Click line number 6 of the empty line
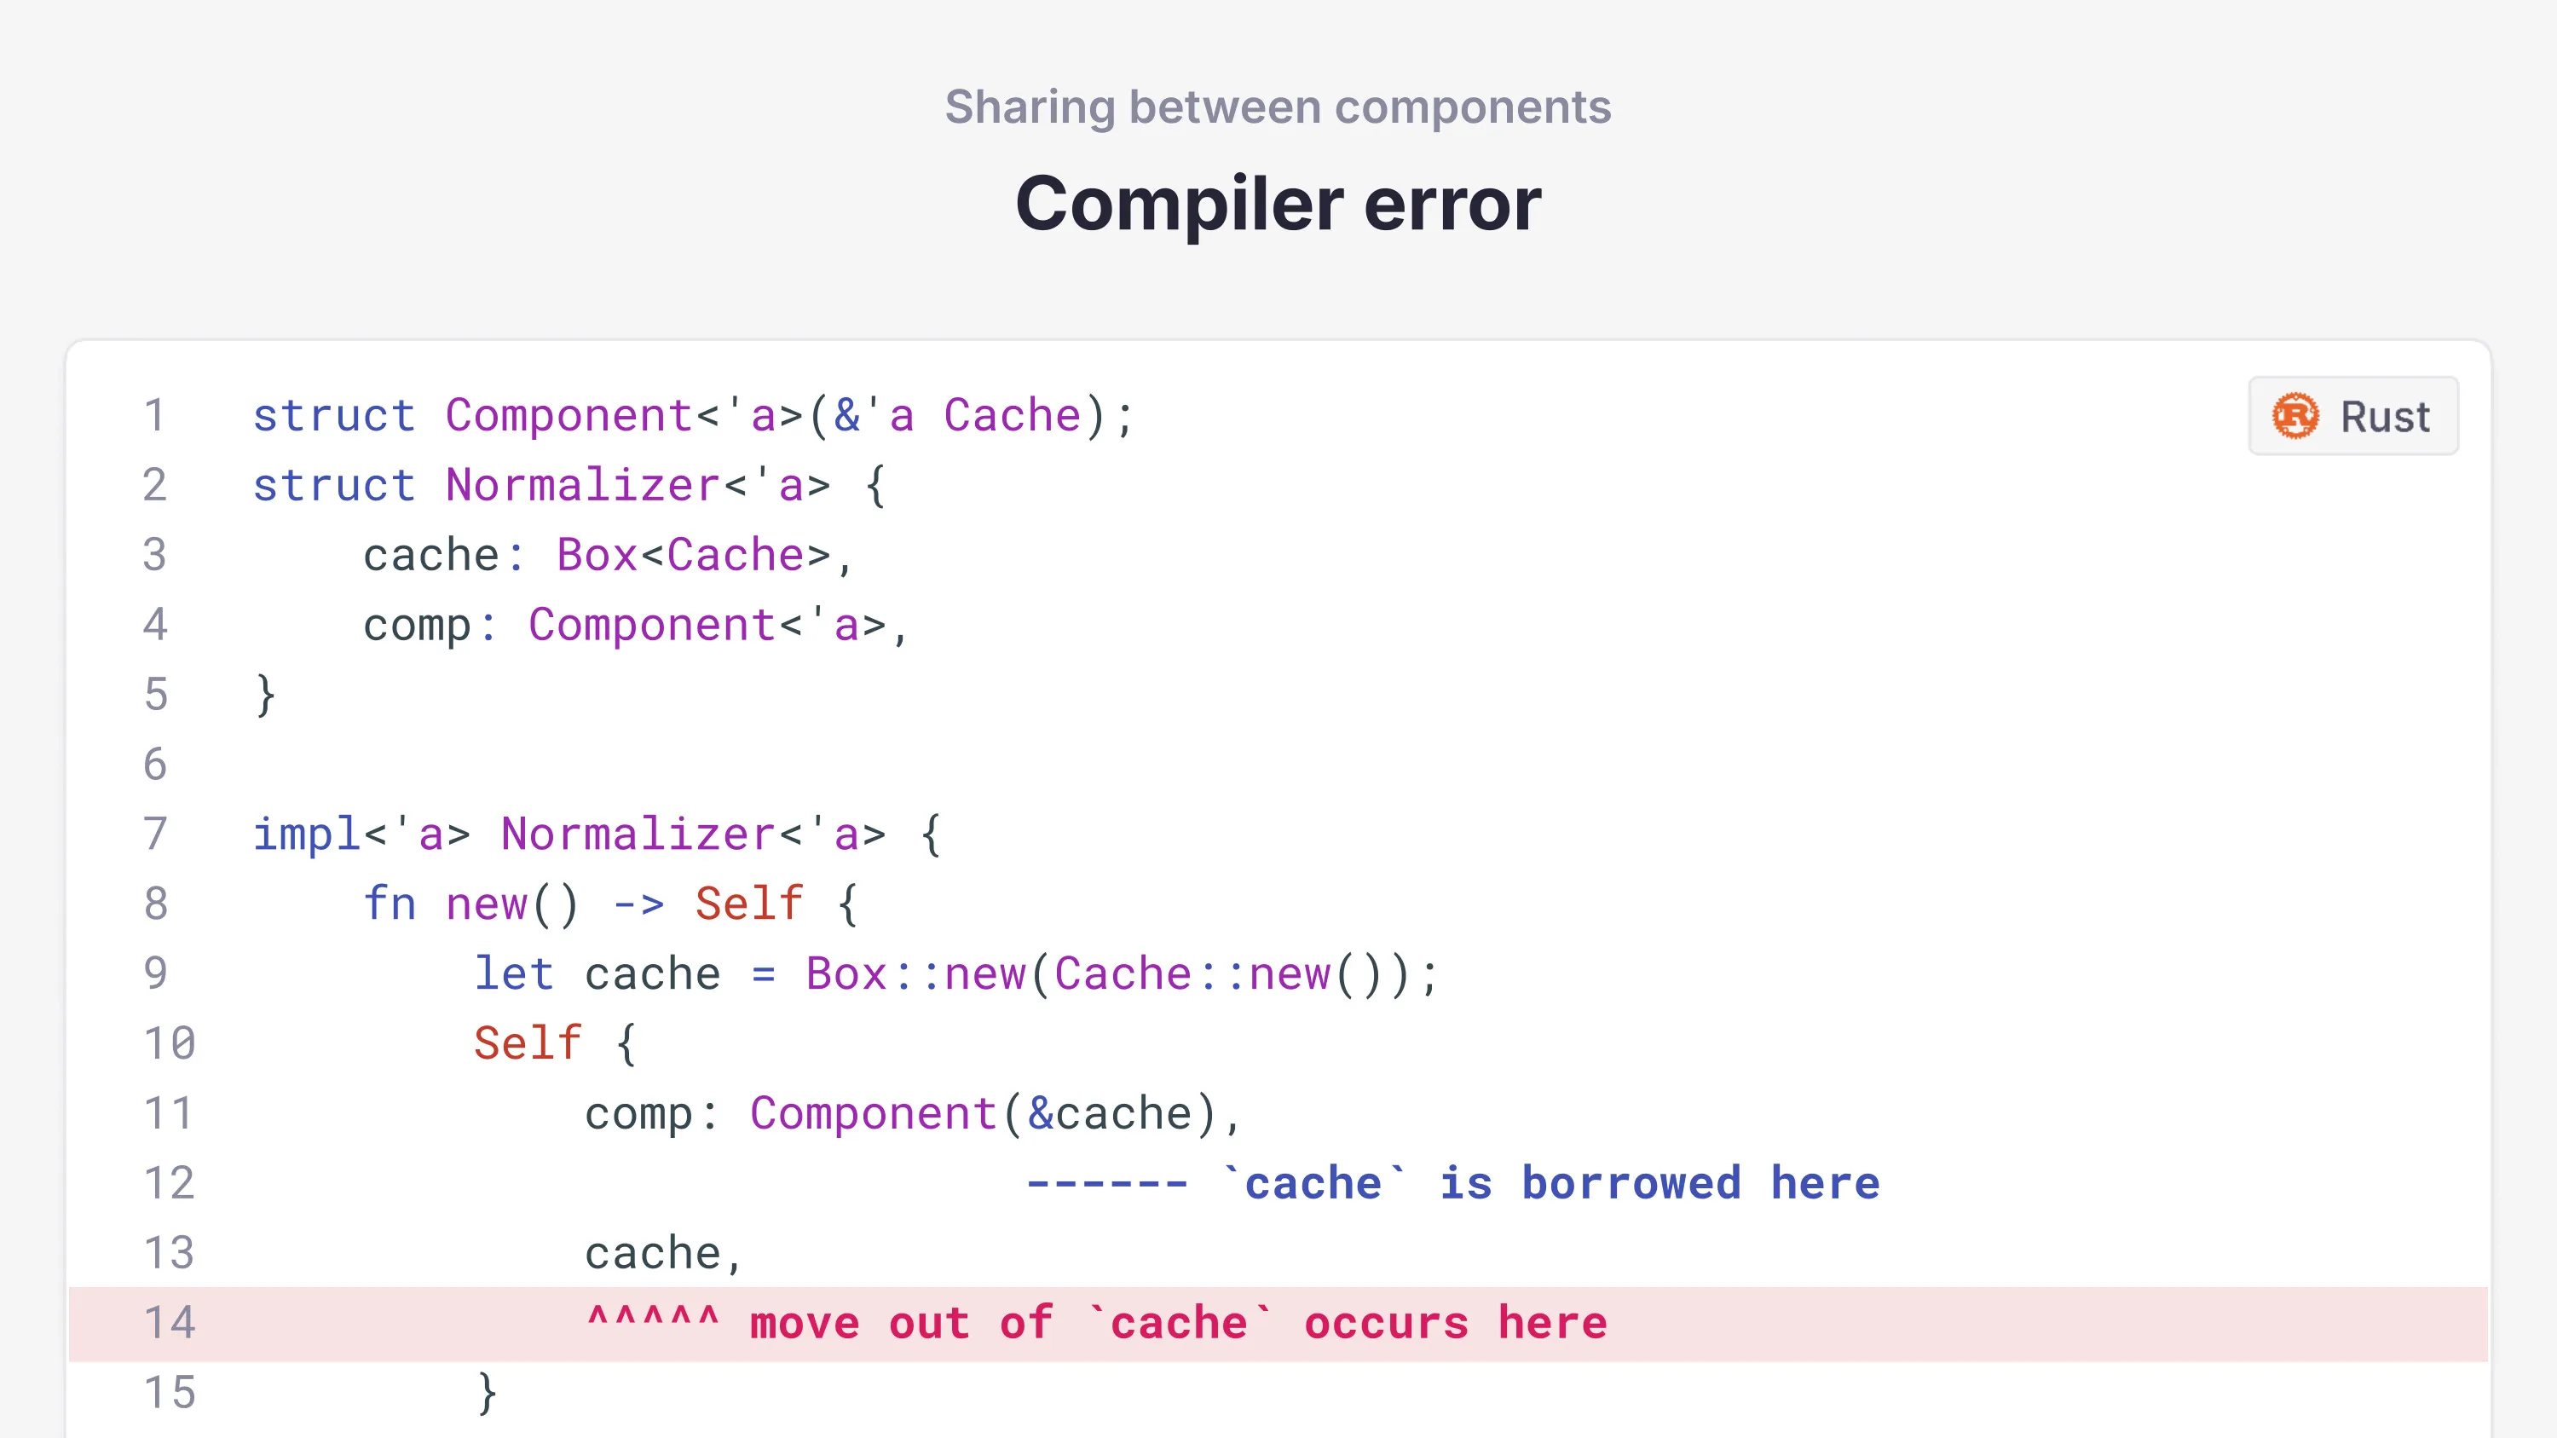2557x1438 pixels. click(x=155, y=764)
